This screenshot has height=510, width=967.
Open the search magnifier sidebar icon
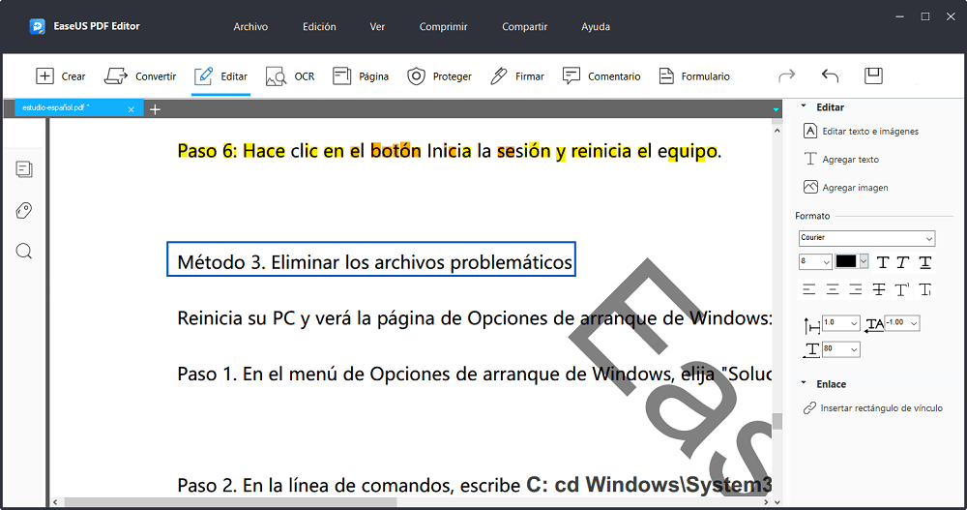pyautogui.click(x=24, y=252)
